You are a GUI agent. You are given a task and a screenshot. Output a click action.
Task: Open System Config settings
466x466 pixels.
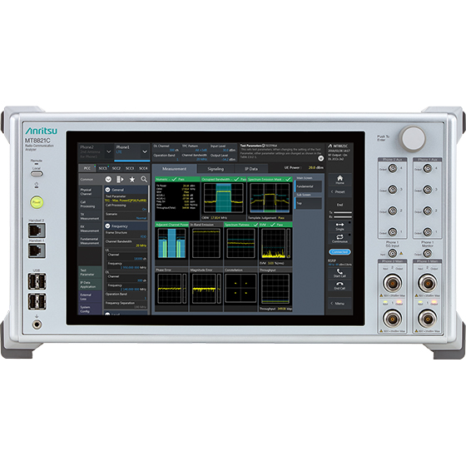tap(90, 309)
